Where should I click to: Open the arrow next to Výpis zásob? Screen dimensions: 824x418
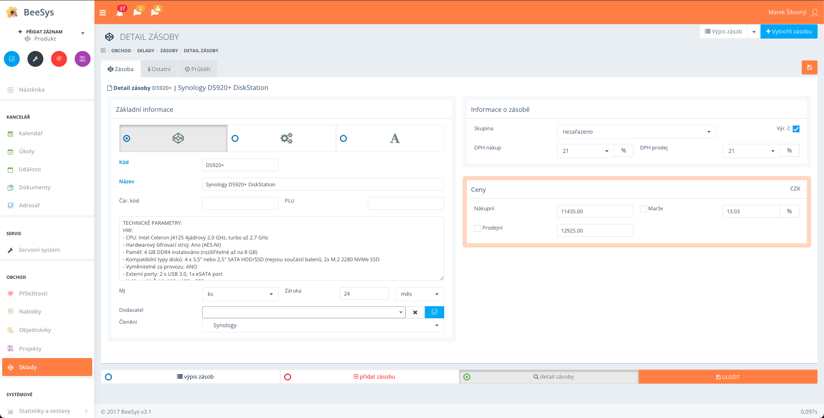[x=754, y=32]
